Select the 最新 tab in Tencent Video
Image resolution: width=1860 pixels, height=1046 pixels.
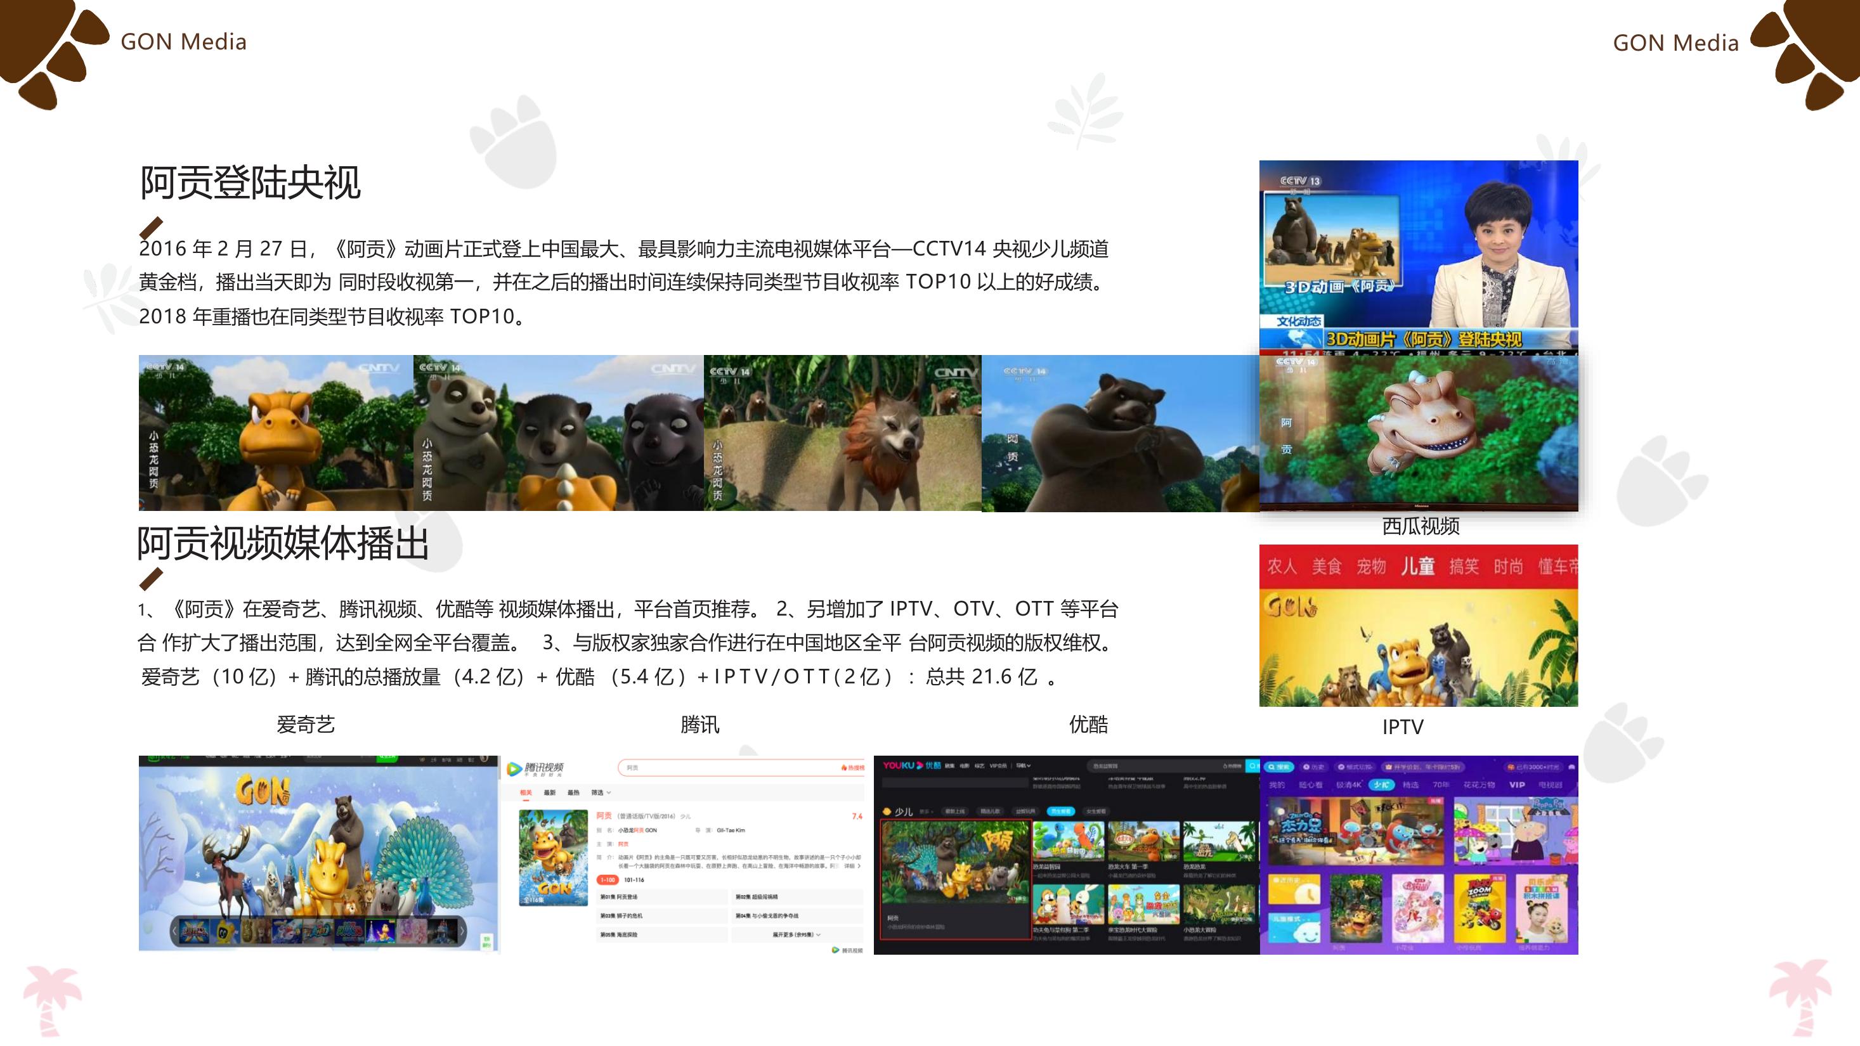pyautogui.click(x=550, y=792)
